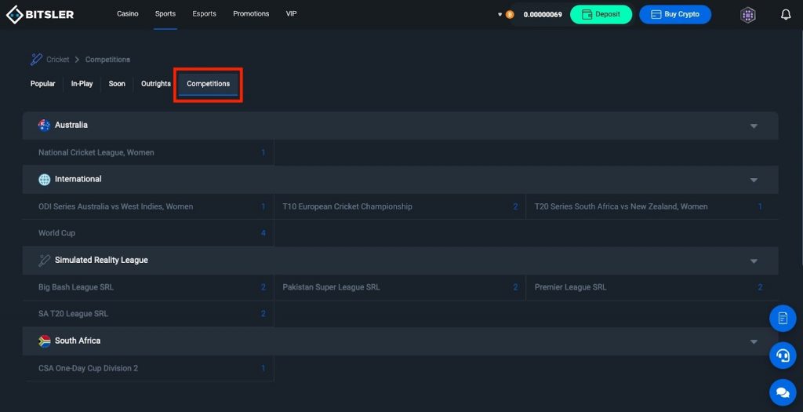Click the Bitsler logo icon
Image resolution: width=803 pixels, height=412 pixels.
pyautogui.click(x=15, y=14)
